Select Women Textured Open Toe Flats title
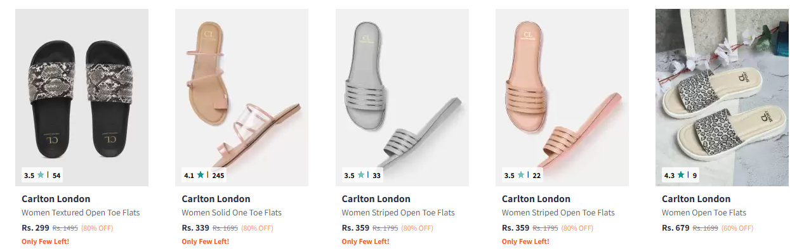The image size is (790, 249). click(x=81, y=213)
